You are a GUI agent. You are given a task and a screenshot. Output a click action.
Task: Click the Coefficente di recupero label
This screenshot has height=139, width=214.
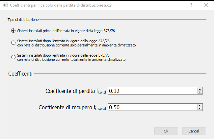(x=72, y=107)
